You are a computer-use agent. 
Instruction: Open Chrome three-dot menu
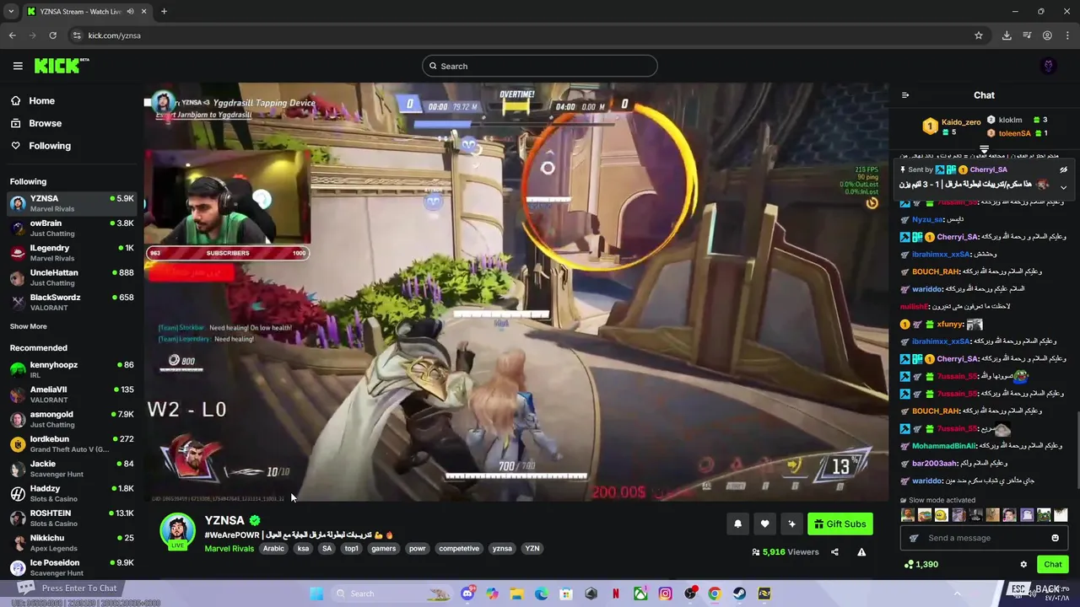[1067, 35]
